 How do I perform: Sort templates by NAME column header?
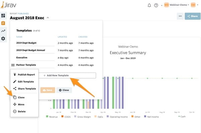point(19,37)
